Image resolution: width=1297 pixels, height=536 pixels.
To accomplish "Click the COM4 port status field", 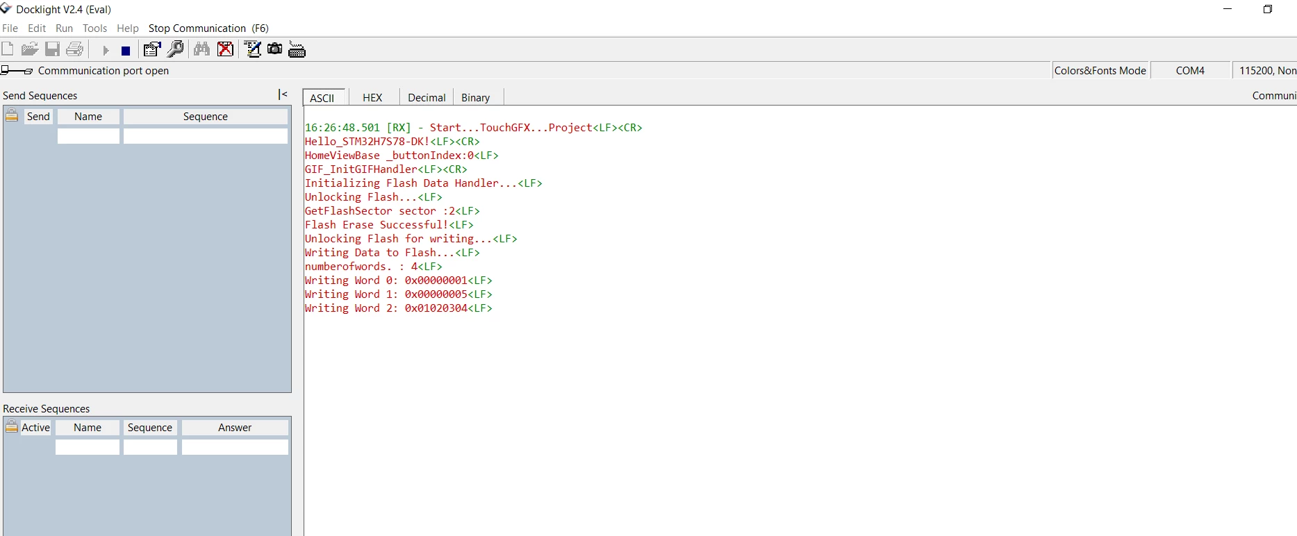I will [1190, 71].
